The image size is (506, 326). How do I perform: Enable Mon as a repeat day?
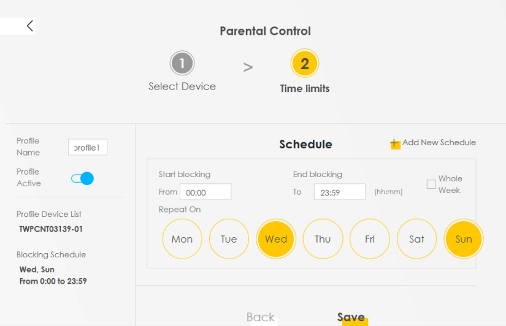(182, 239)
